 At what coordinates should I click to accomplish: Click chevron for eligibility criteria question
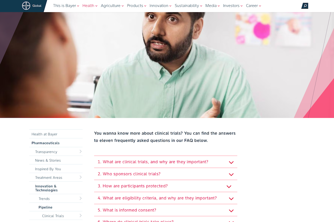[231, 199]
